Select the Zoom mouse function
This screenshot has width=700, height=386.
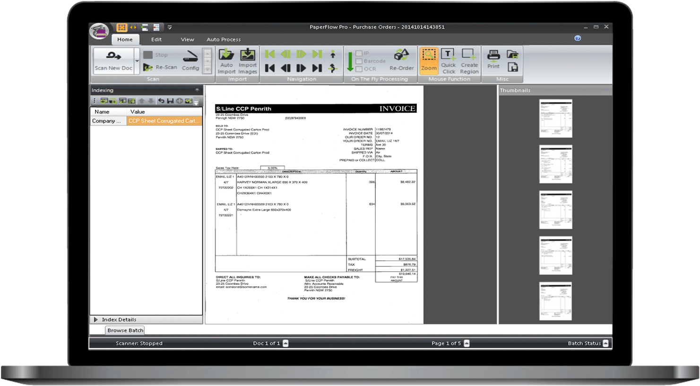pyautogui.click(x=429, y=60)
